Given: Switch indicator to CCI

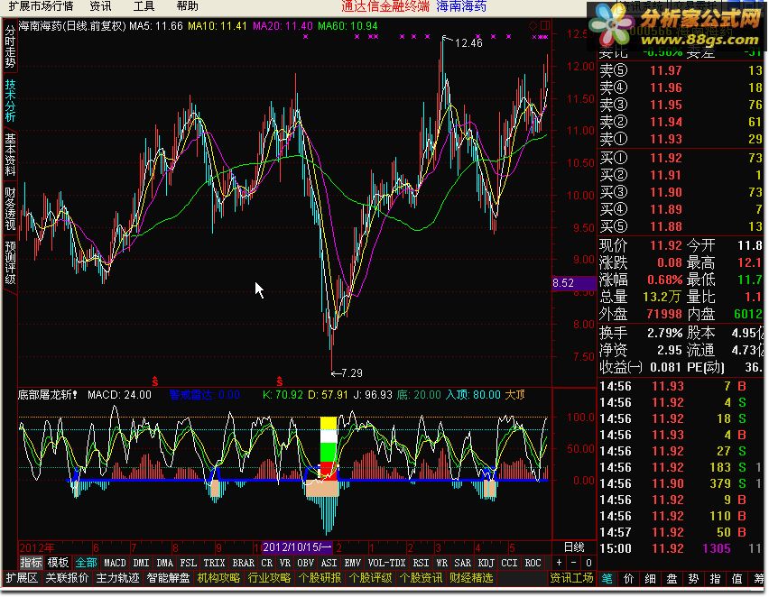Looking at the screenshot, I should (510, 563).
